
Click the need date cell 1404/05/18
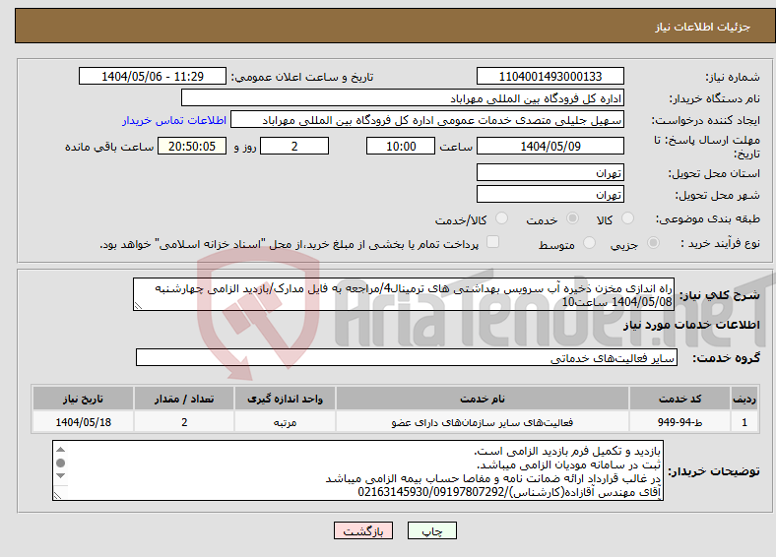83,422
